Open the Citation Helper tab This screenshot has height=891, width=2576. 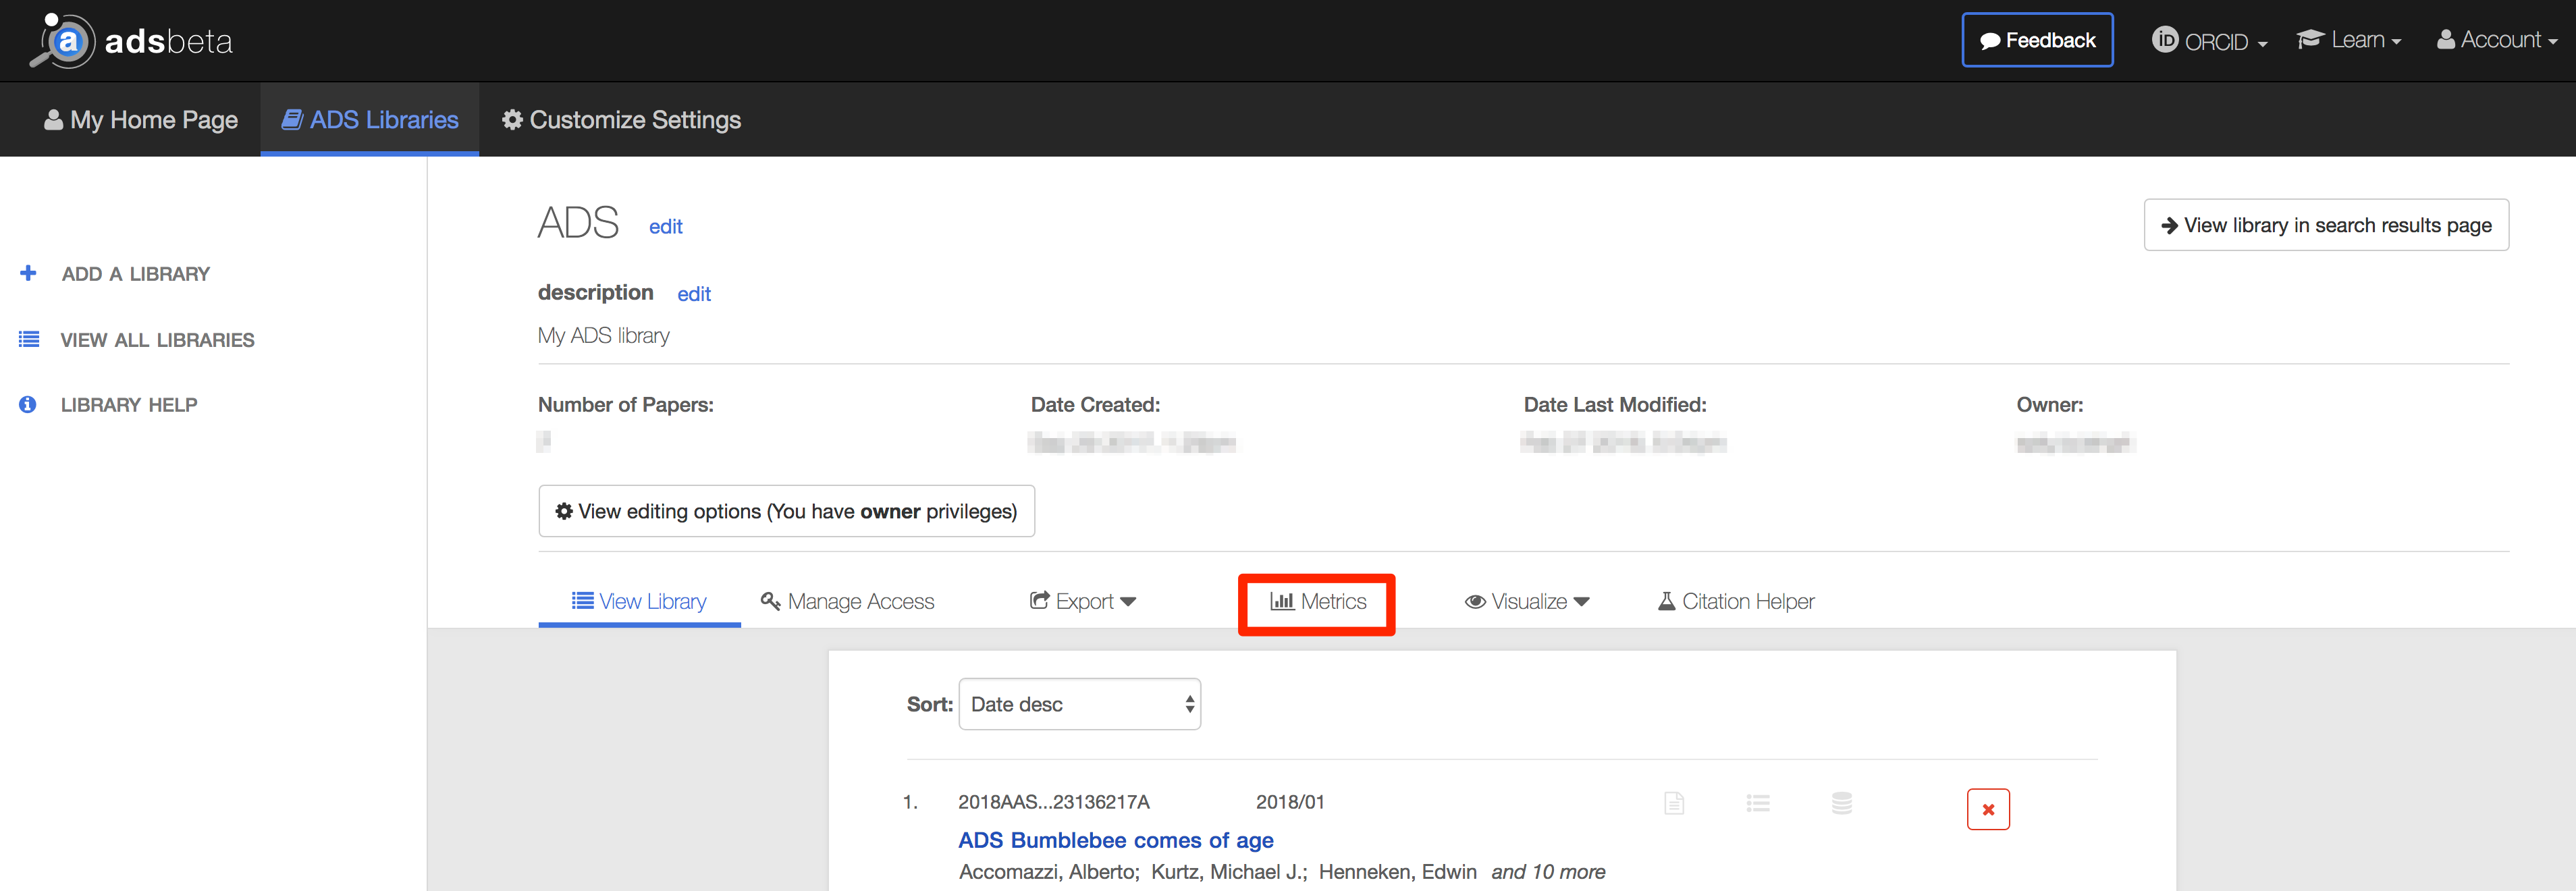click(x=1736, y=601)
